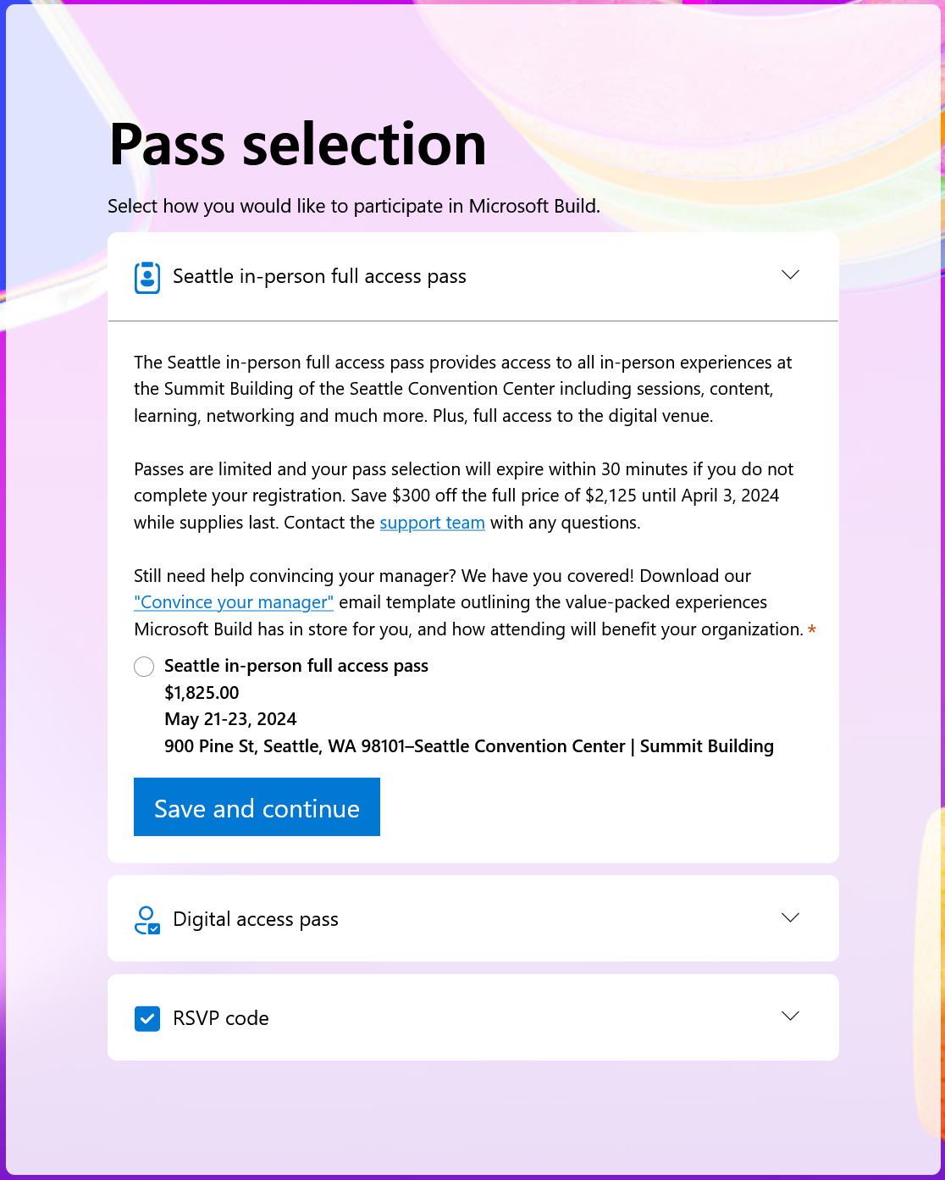
Task: Click the red required asterisk marker
Action: pyautogui.click(x=812, y=630)
